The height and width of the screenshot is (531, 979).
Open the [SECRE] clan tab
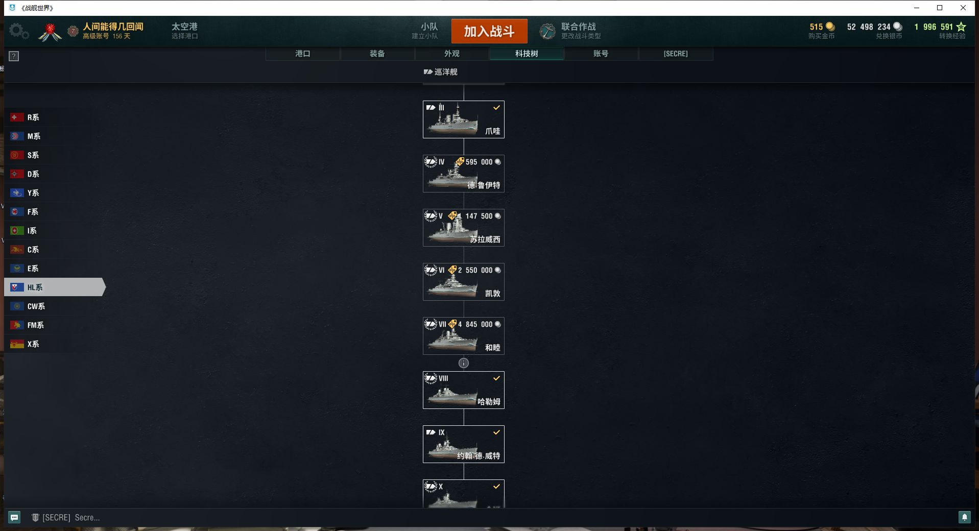pyautogui.click(x=676, y=54)
